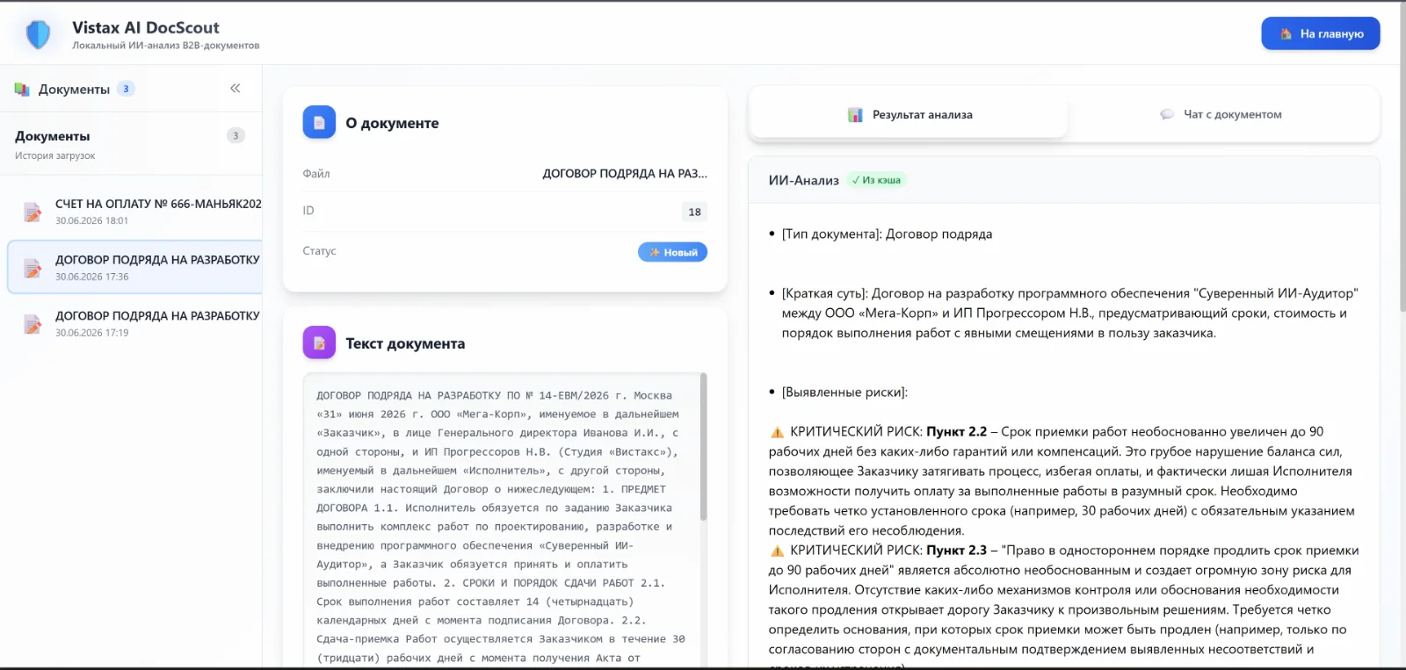Click bold Пункт 2.3 text
The image size is (1406, 670).
click(x=957, y=551)
